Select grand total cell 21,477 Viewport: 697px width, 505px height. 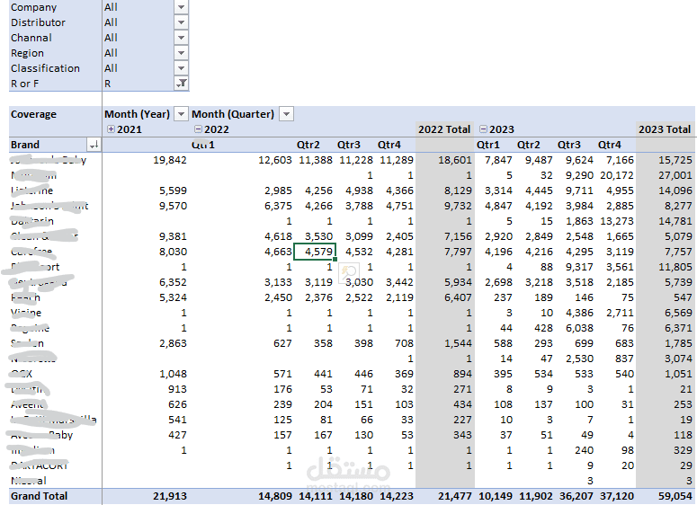455,496
